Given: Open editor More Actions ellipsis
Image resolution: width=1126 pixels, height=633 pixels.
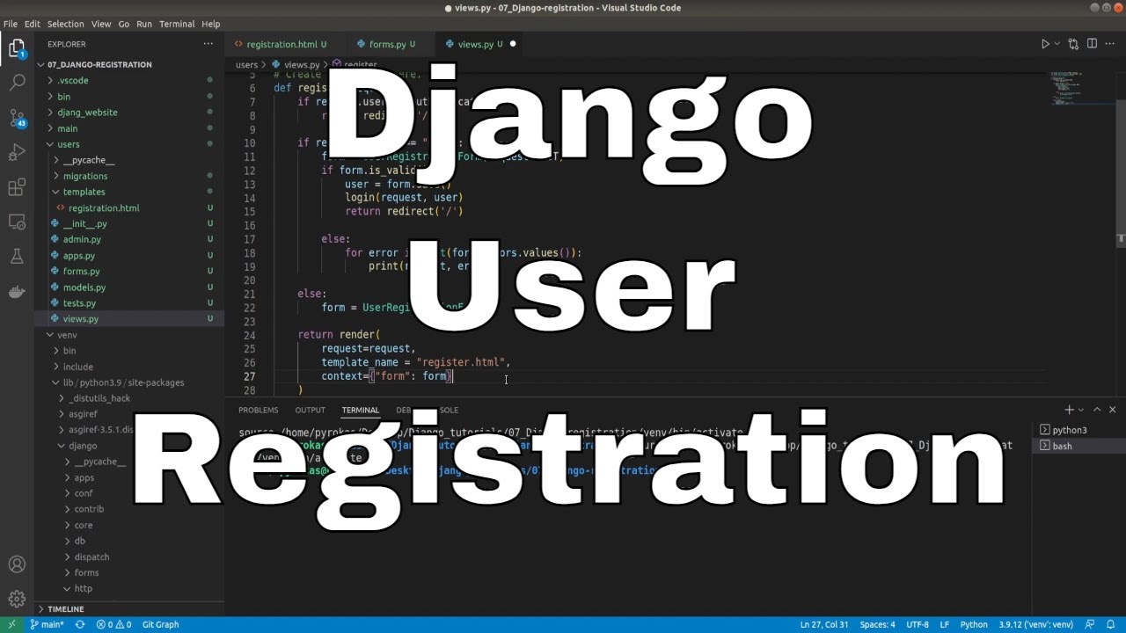Looking at the screenshot, I should click(x=1110, y=44).
